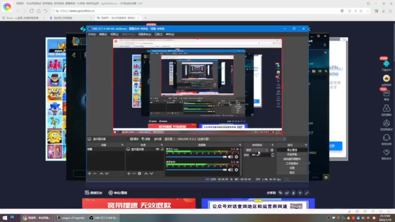Select the 场景 scene entry in scenes list
The image size is (395, 222).
tap(106, 149)
